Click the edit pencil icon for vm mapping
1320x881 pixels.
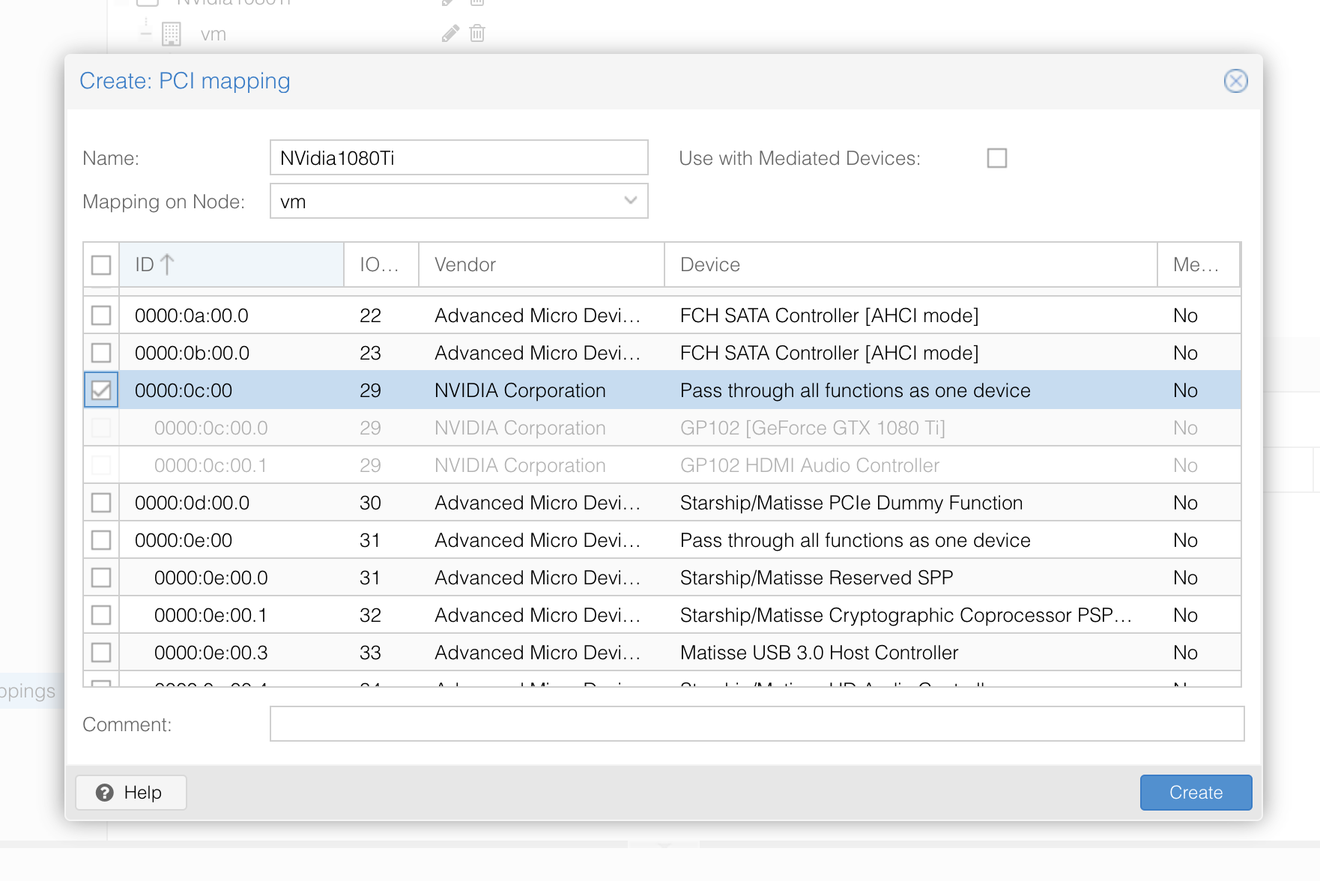(450, 34)
